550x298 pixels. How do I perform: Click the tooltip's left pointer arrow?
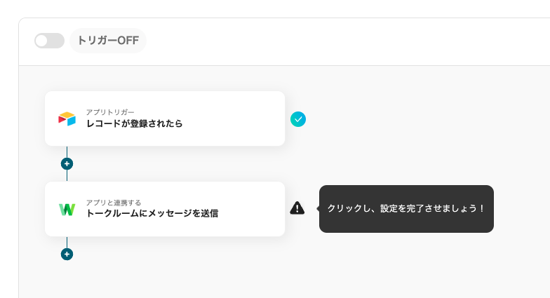pyautogui.click(x=318, y=208)
